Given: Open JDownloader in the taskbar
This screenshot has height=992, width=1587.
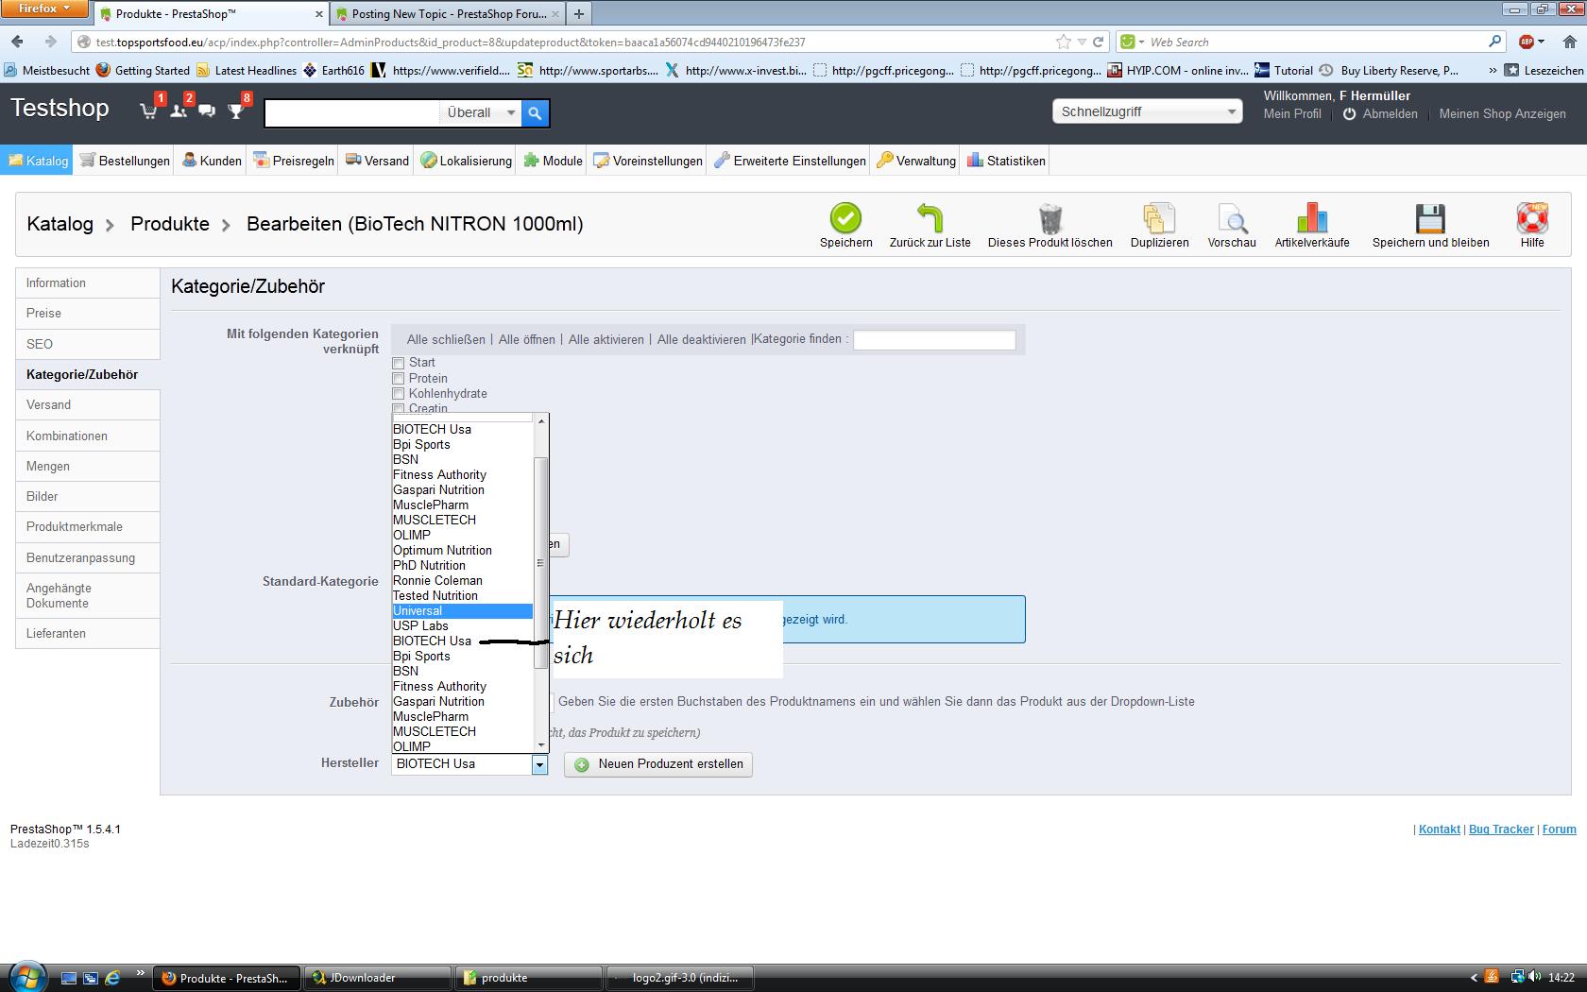Looking at the screenshot, I should (376, 978).
